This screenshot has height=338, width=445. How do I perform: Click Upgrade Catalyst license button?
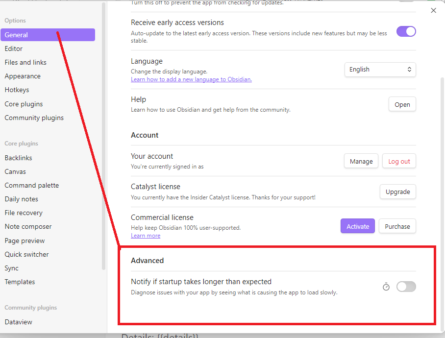(x=398, y=192)
